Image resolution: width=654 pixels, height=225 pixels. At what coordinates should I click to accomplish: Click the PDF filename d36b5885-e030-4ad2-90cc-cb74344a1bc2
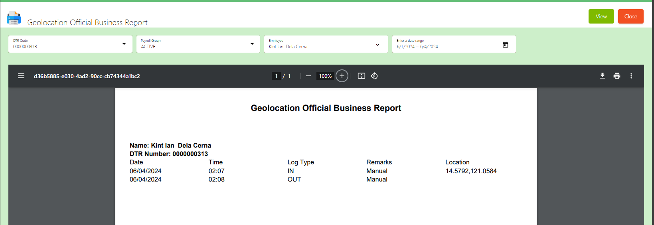click(x=87, y=76)
